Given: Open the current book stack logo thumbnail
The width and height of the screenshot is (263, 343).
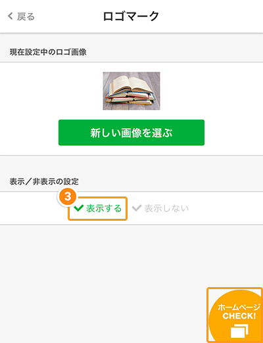Looking at the screenshot, I should pyautogui.click(x=131, y=91).
